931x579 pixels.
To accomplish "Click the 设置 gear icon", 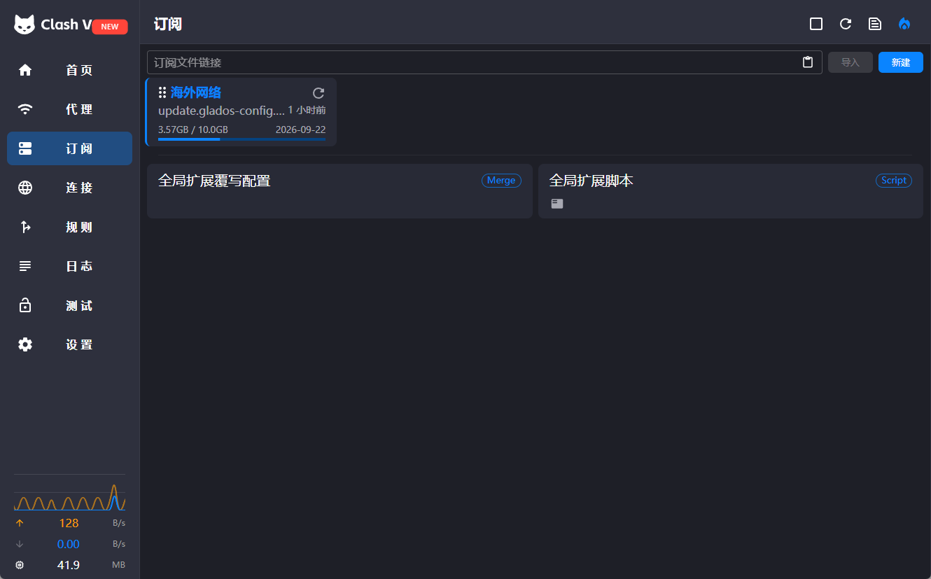I will point(25,344).
